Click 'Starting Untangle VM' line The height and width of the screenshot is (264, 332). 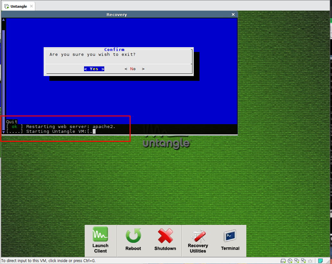point(51,132)
